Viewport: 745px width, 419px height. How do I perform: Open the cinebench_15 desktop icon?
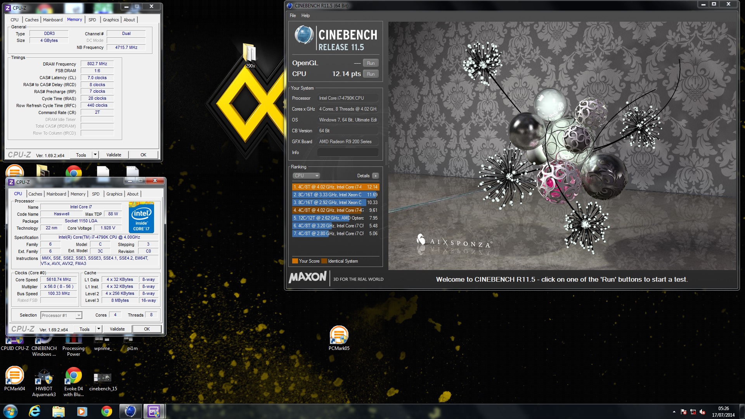point(103,381)
